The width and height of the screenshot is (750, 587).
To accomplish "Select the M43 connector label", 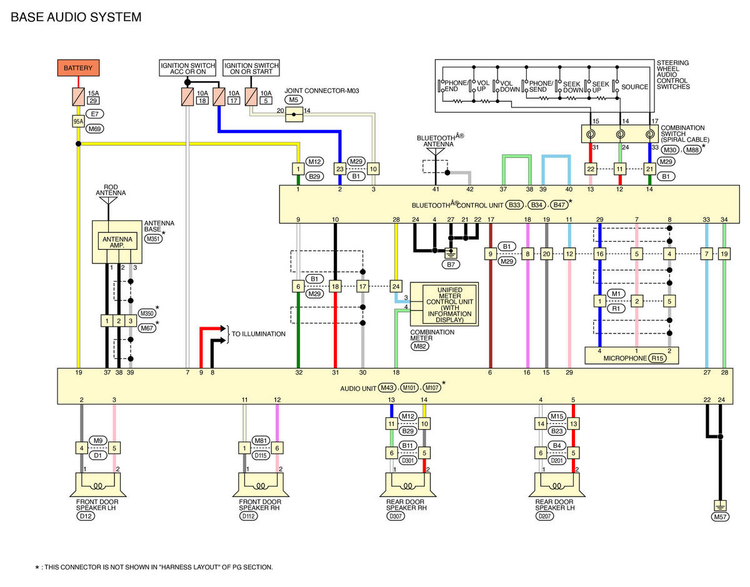I will click(388, 387).
